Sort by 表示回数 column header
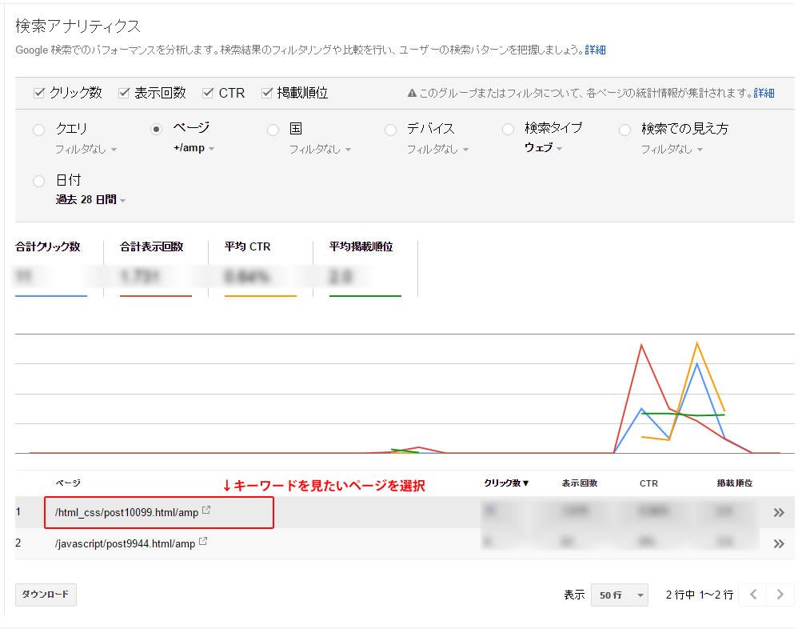Screen dimensions: 806x629 [x=579, y=483]
